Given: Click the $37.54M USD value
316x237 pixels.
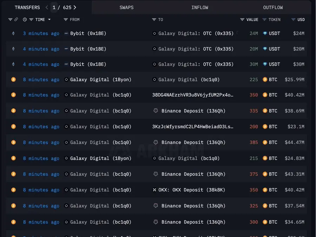Looking at the screenshot, I should 295,206.
